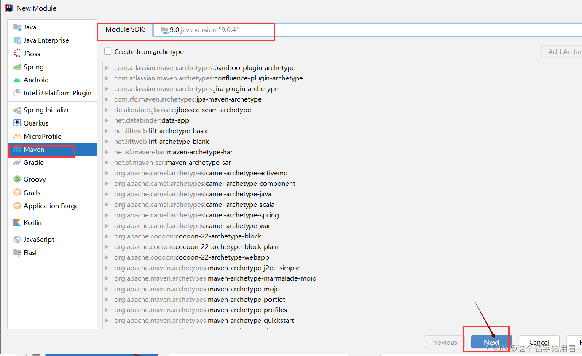582x356 pixels.
Task: Expand lift-archetype-basic node
Action: [107, 131]
